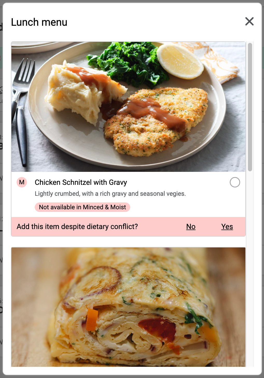The width and height of the screenshot is (264, 378).
Task: Decline the dietary conflict with No
Action: (191, 227)
